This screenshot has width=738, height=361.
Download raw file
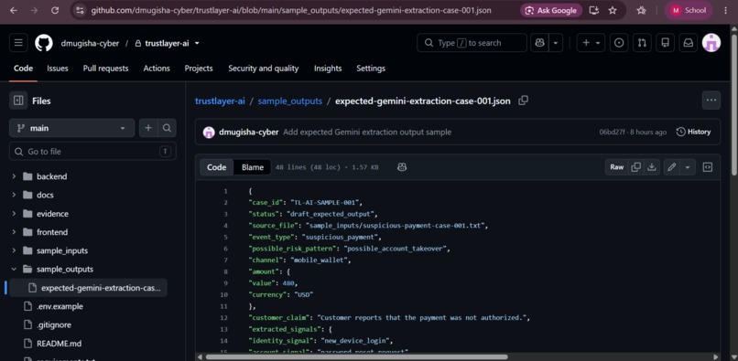(651, 167)
